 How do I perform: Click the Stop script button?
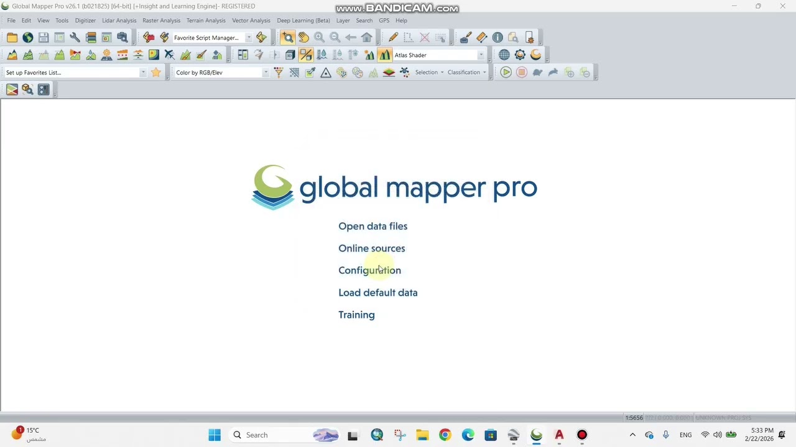522,73
